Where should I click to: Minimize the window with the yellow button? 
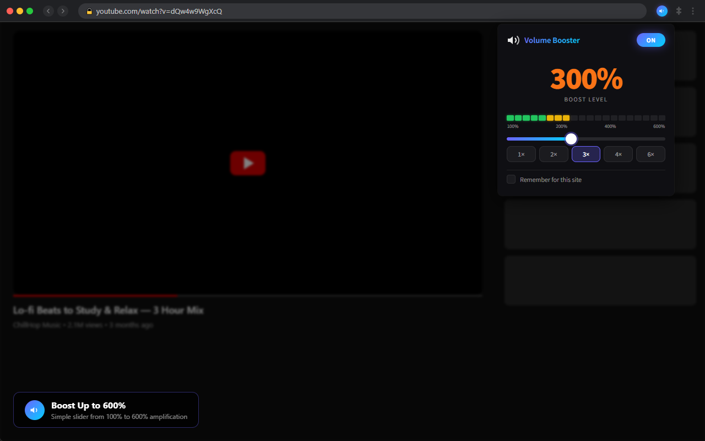point(20,11)
